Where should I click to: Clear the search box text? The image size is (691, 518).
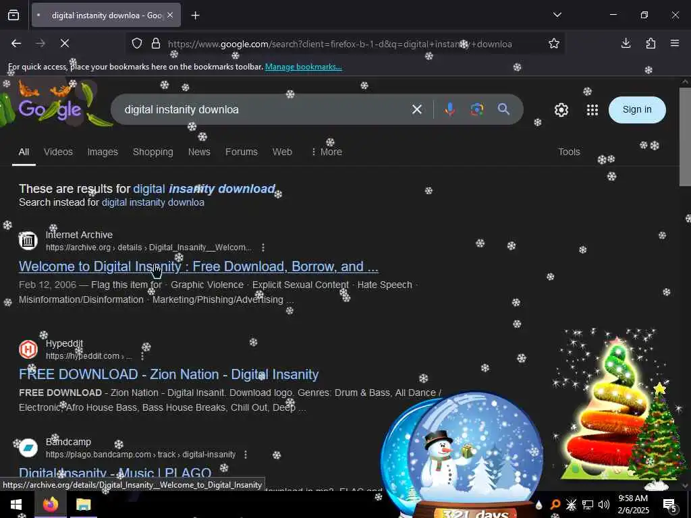click(x=417, y=109)
